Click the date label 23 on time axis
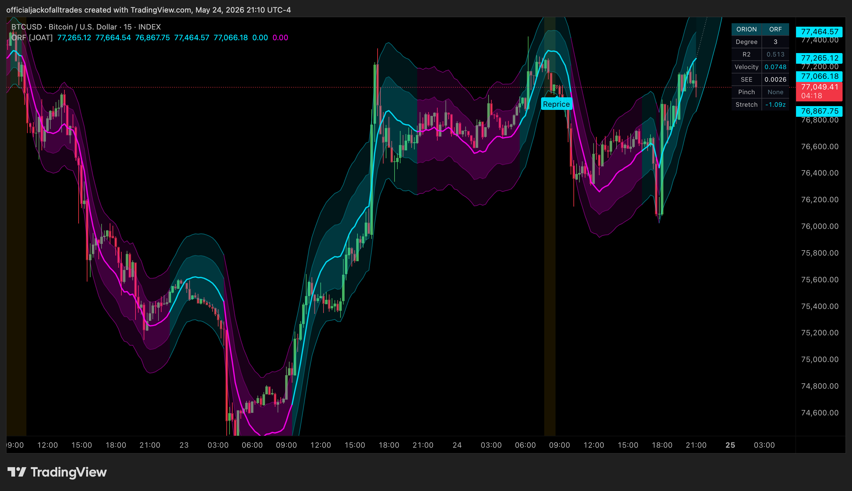The image size is (852, 491). tap(184, 445)
